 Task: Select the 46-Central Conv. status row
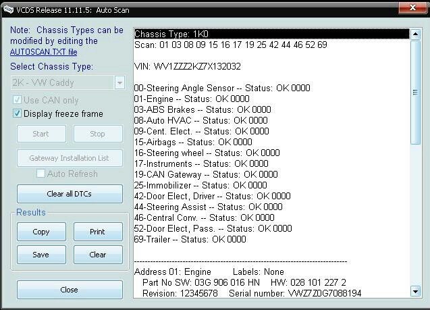pyautogui.click(x=272, y=218)
